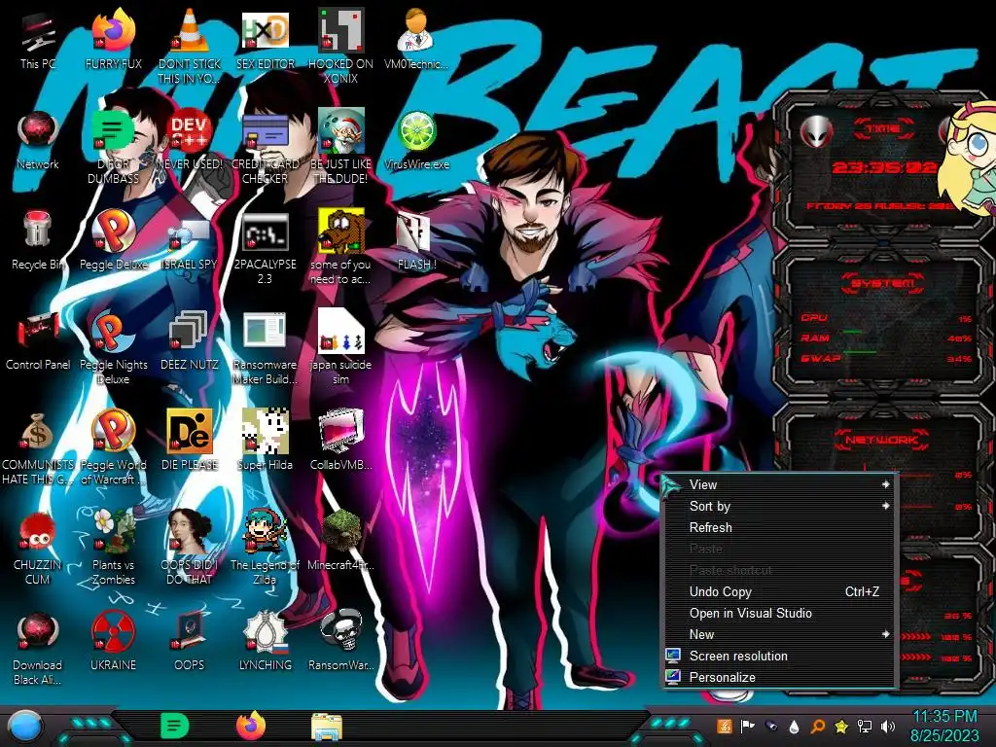
Task: Open the Network desktop icon
Action: point(38,132)
